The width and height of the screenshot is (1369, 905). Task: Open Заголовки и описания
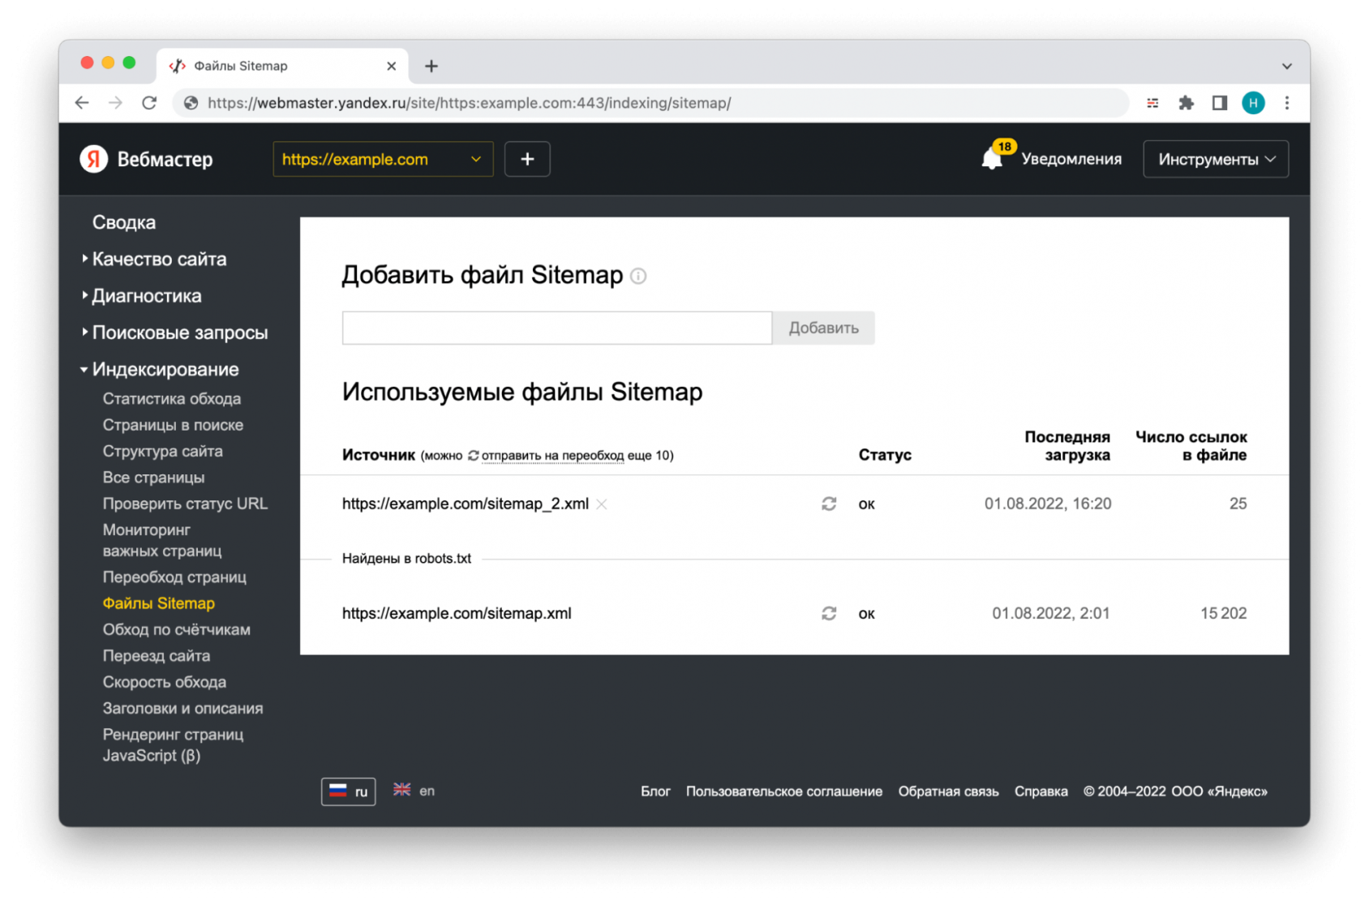point(183,708)
